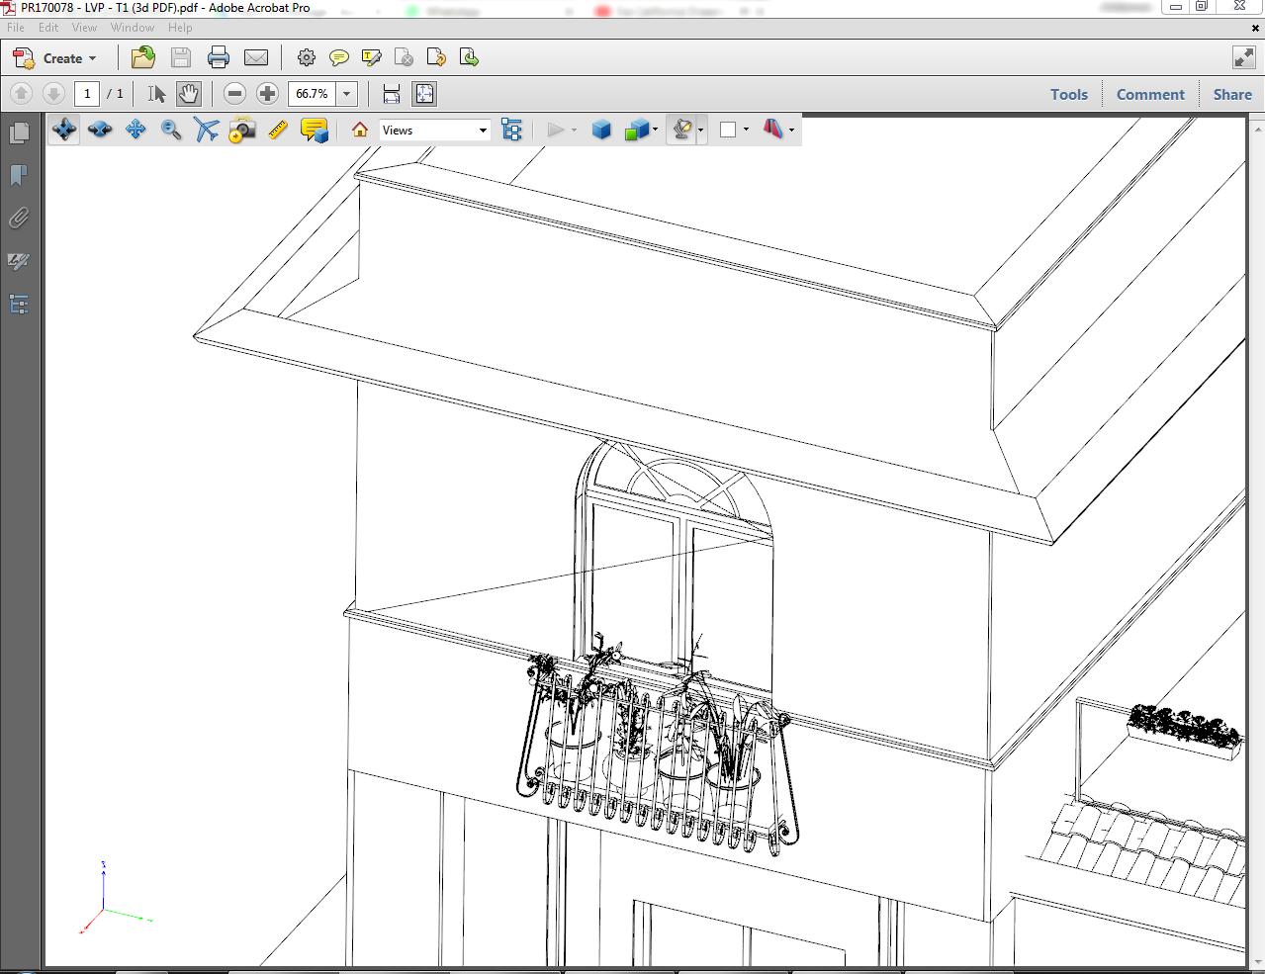Expand the Create menu
The image size is (1265, 974).
[x=65, y=57]
